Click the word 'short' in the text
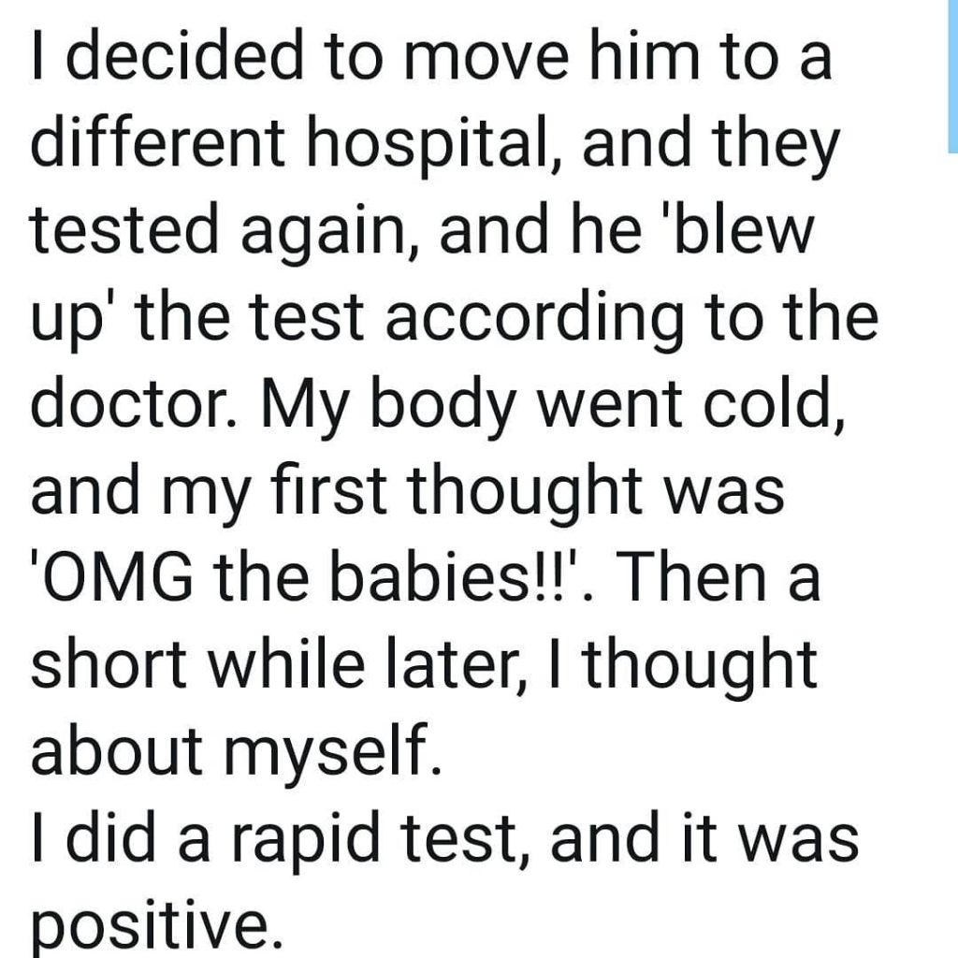This screenshot has width=958, height=958. pyautogui.click(x=109, y=664)
